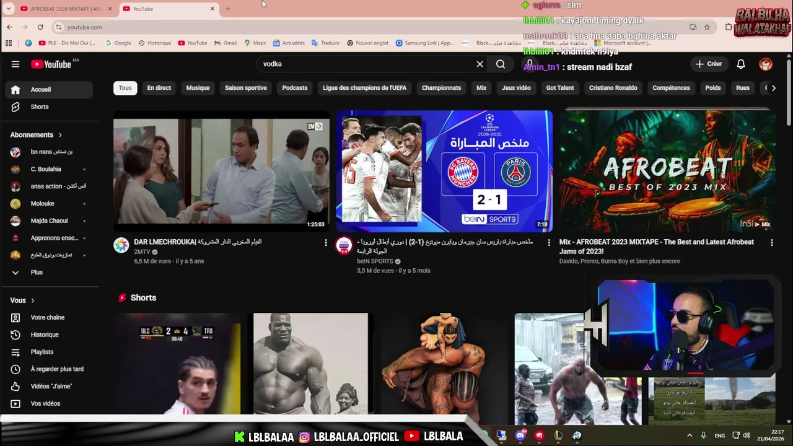Expand Plus to show more subscriptions
This screenshot has width=793, height=446.
[x=49, y=272]
